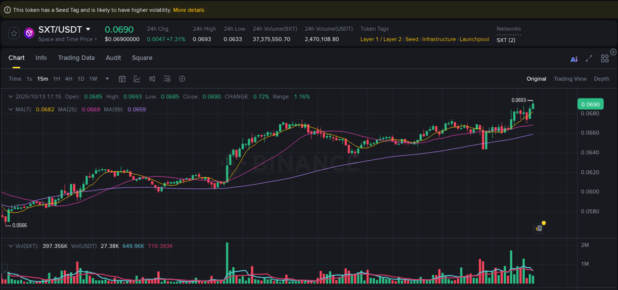Open the date range calendar picker
Viewport: 618px width, 290px height.
click(122, 79)
